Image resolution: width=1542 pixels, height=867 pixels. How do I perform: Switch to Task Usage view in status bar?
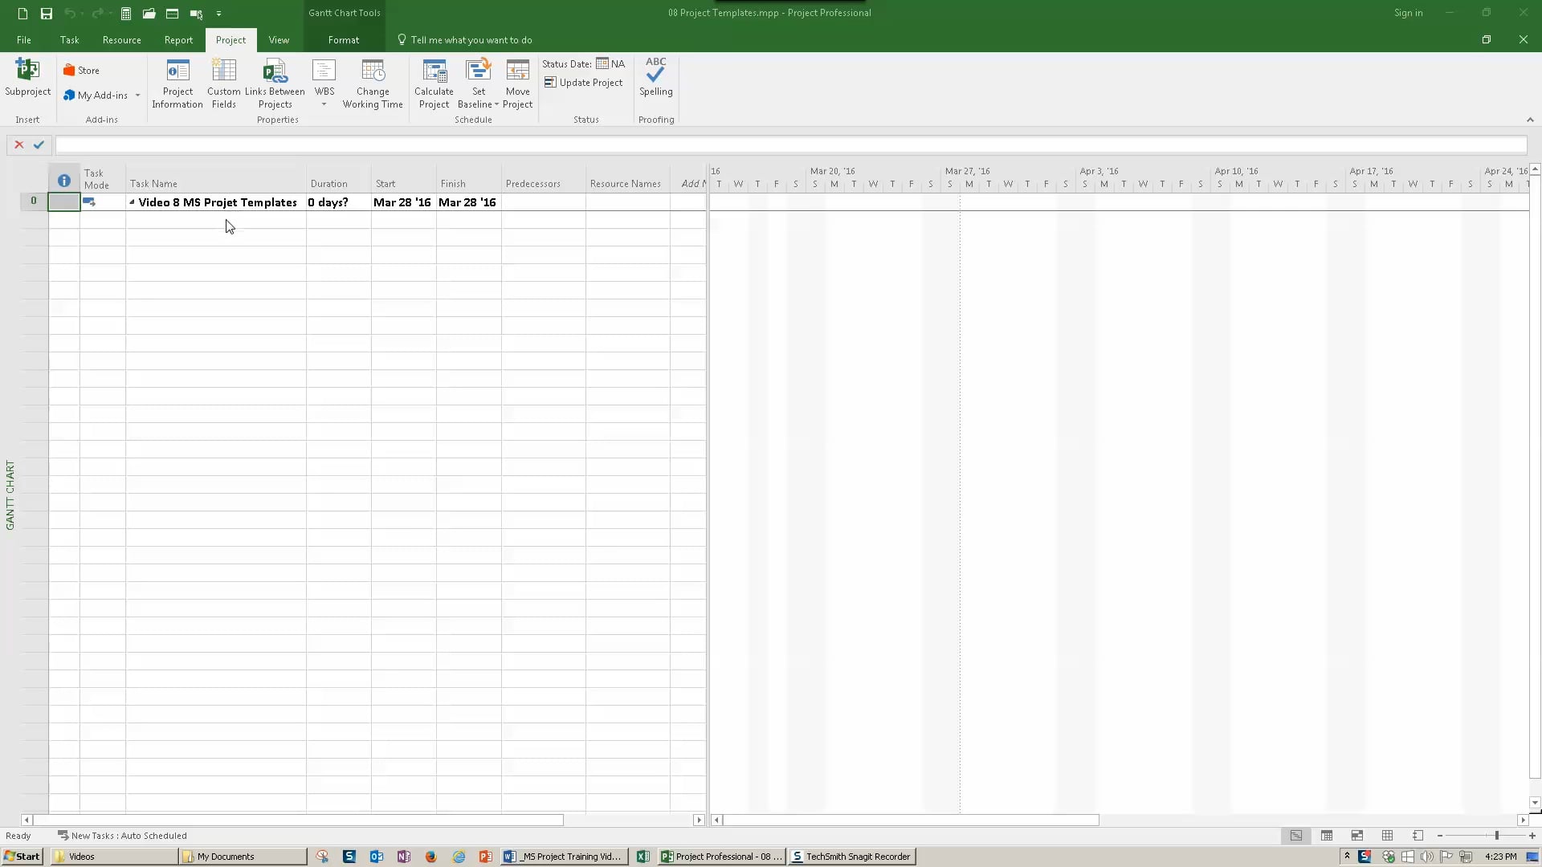[x=1327, y=836]
